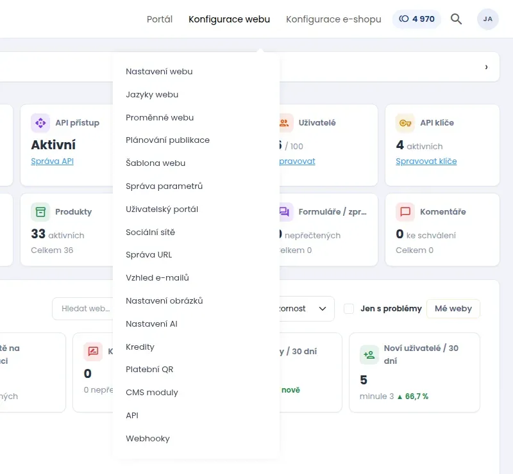Click the red message icon in the K card
513x474 pixels.
[x=93, y=352]
